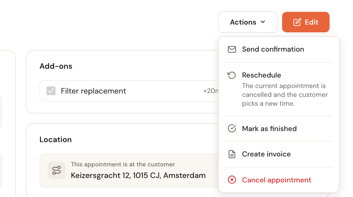
Task: Choose Create invoice option
Action: pos(279,154)
